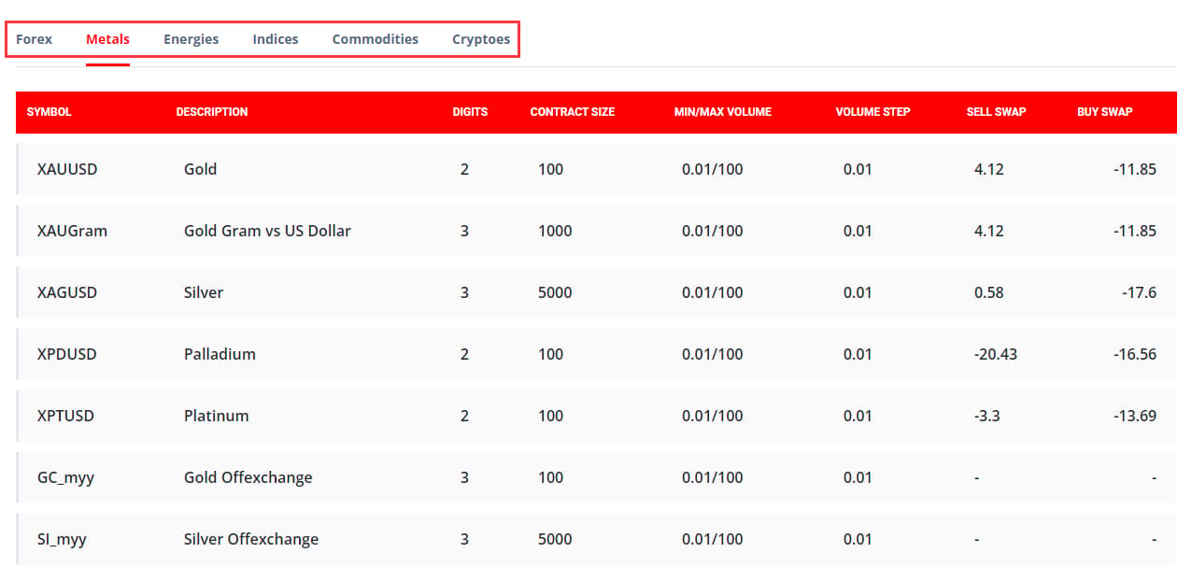Select the XAUGram symbol cell

[x=72, y=231]
